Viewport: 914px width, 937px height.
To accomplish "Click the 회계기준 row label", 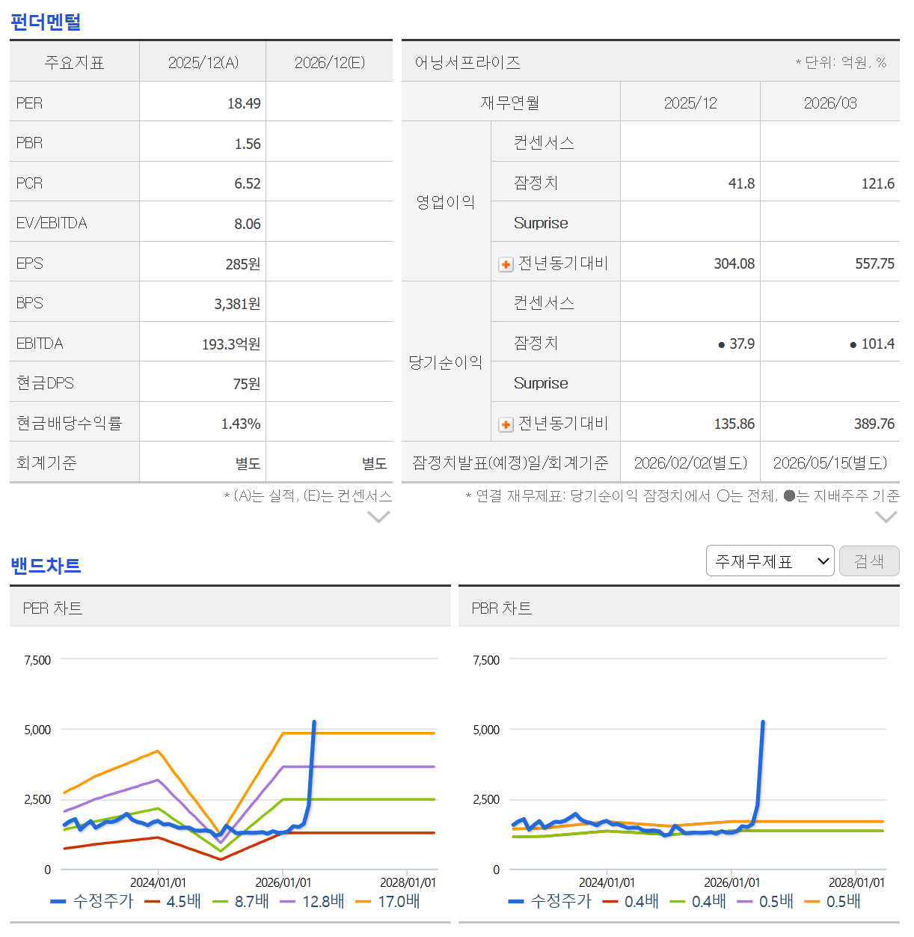I will pyautogui.click(x=46, y=463).
